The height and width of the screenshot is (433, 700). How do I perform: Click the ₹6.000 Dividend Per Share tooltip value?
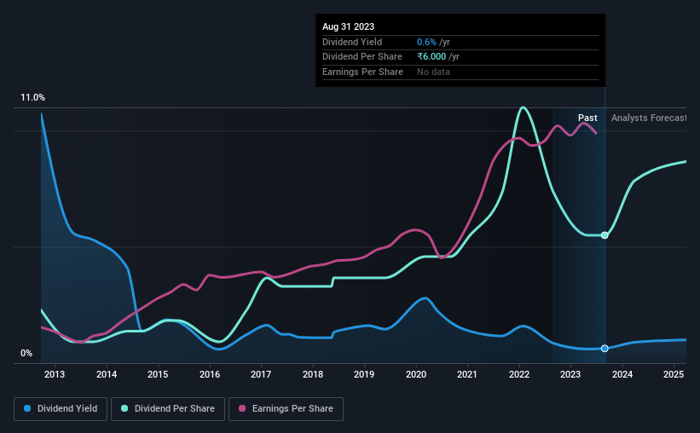431,57
